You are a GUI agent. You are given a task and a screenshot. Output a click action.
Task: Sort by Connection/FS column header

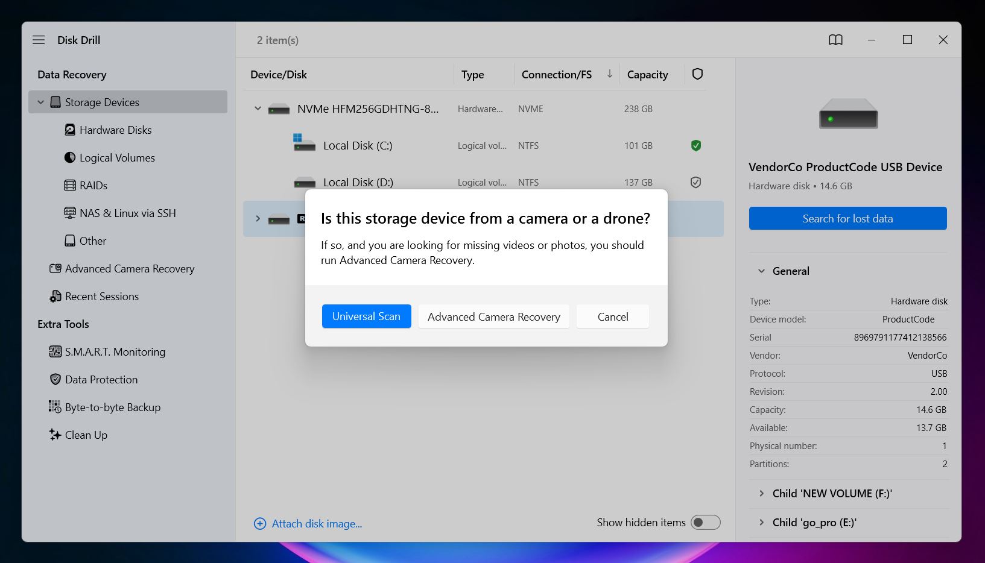pos(557,74)
